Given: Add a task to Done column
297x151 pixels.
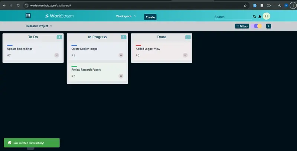Looking at the screenshot, I should tap(188, 37).
